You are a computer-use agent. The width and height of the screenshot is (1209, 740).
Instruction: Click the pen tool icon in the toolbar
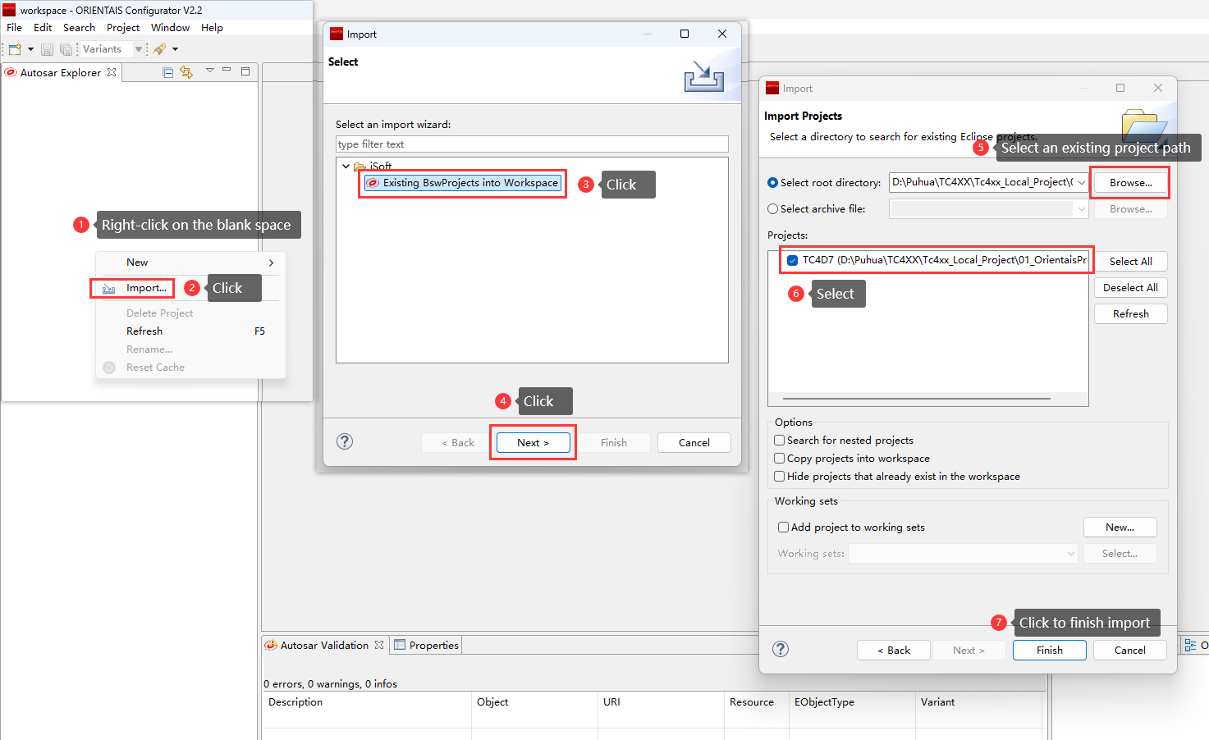pos(159,49)
